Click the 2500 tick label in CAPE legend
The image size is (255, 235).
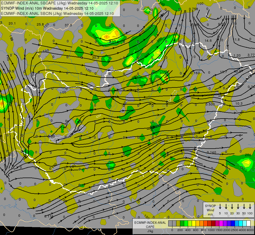[234, 230]
